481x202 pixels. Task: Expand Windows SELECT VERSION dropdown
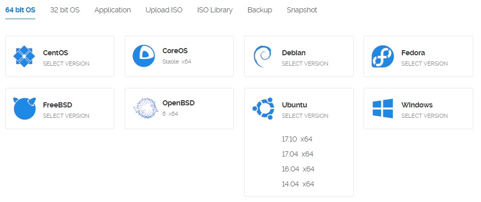(x=424, y=116)
